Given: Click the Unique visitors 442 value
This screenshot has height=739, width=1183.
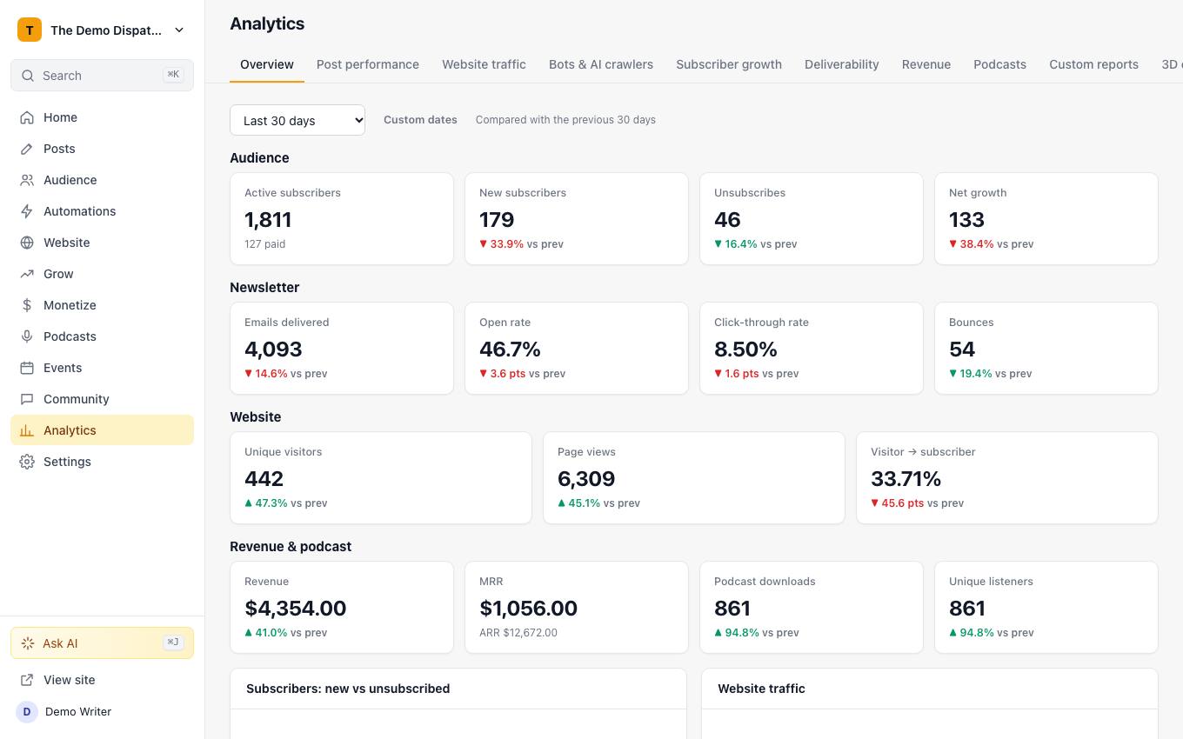Looking at the screenshot, I should pos(264,479).
